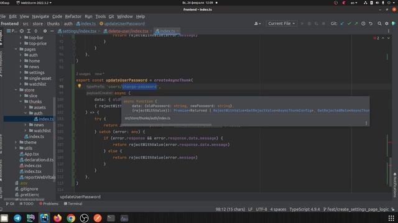Collapse all in Project panel
Image resolution: width=398 pixels, height=223 pixels.
click(x=36, y=31)
